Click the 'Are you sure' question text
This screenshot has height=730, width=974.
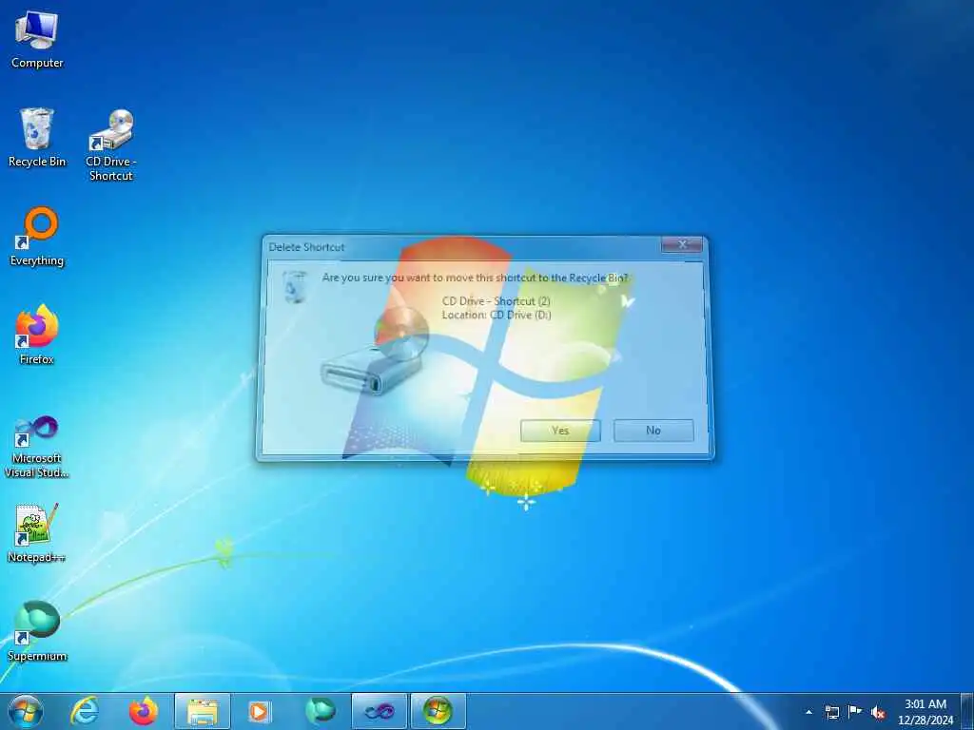(476, 278)
